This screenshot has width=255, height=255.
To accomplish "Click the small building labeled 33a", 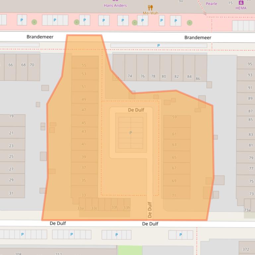I will [81, 208].
